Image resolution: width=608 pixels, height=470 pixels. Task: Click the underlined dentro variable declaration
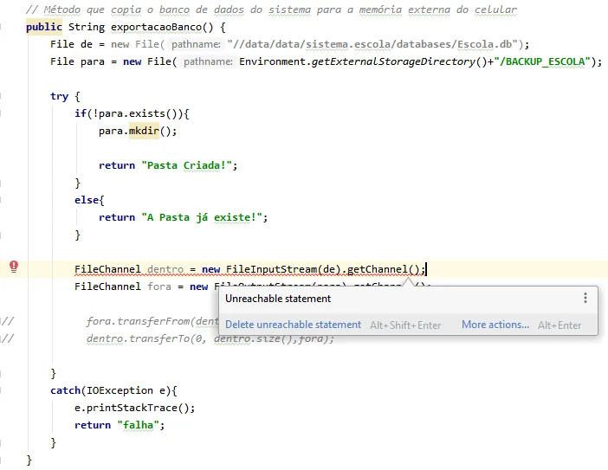coord(165,269)
